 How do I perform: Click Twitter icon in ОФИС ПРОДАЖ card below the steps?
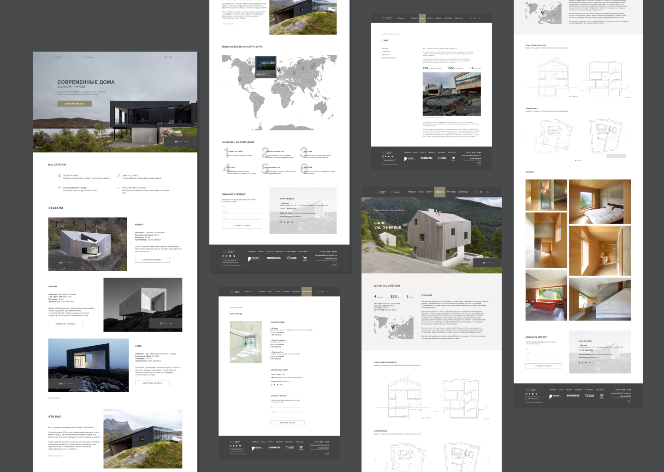point(288,222)
